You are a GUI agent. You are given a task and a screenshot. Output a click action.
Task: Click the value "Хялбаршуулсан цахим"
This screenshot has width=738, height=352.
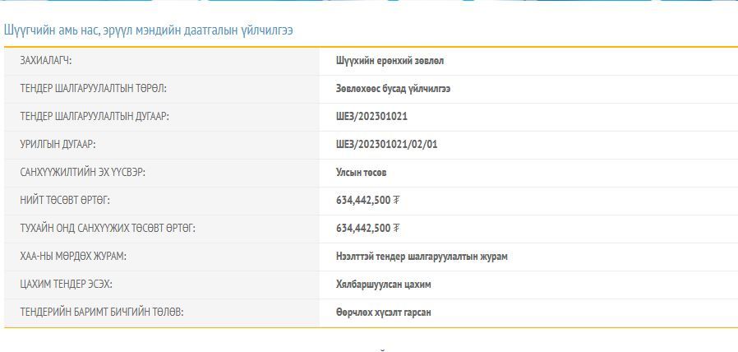pyautogui.click(x=383, y=285)
